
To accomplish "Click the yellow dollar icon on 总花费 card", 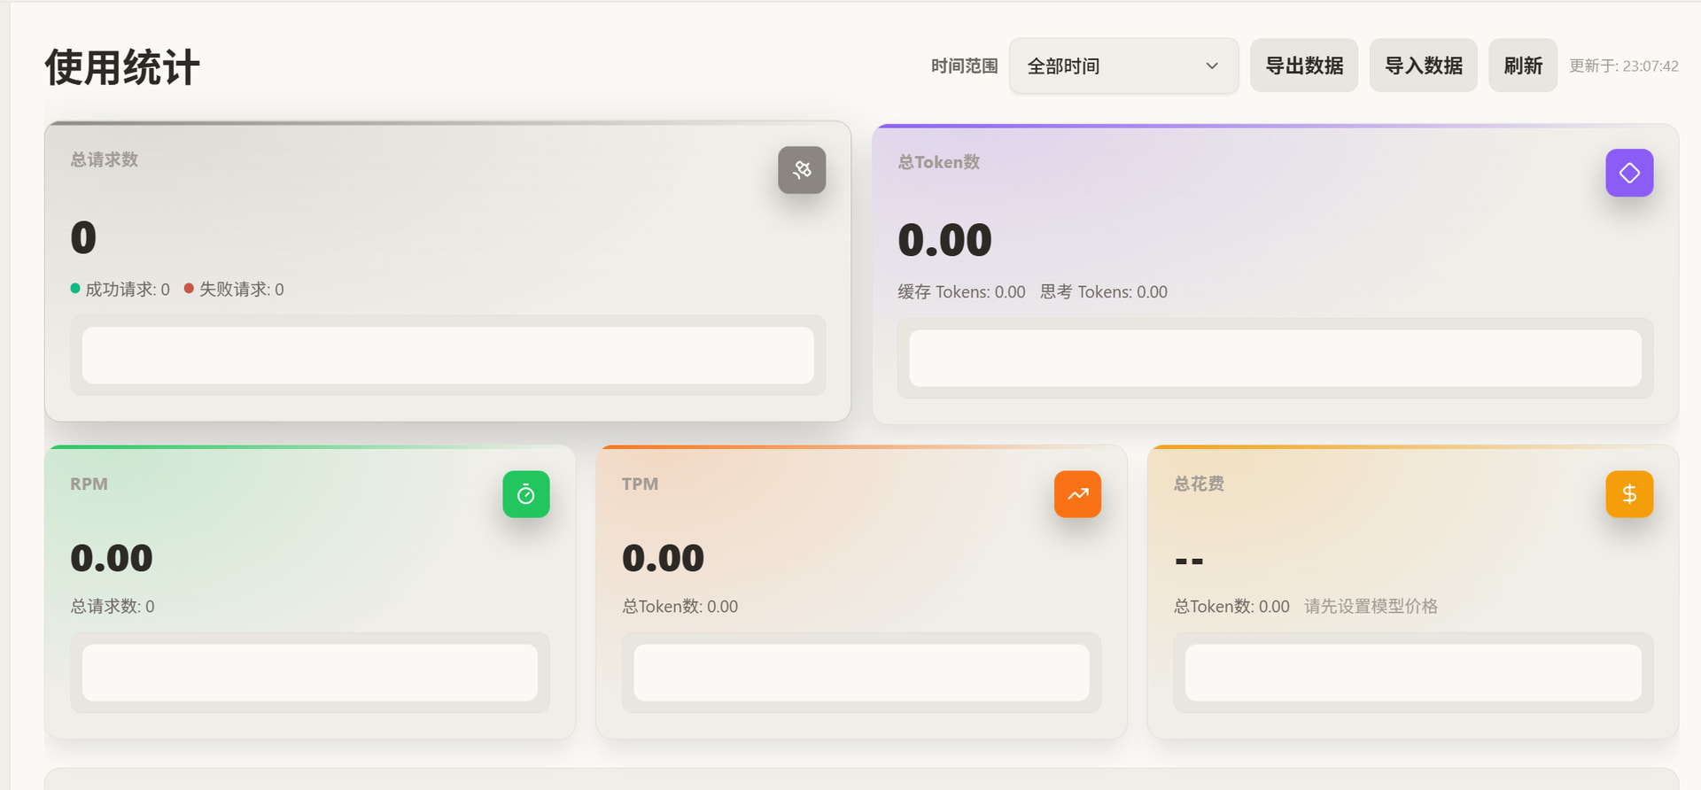I will [1629, 494].
